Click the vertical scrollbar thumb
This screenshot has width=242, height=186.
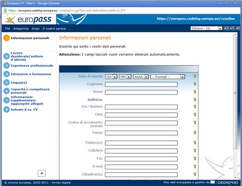[x=235, y=93]
